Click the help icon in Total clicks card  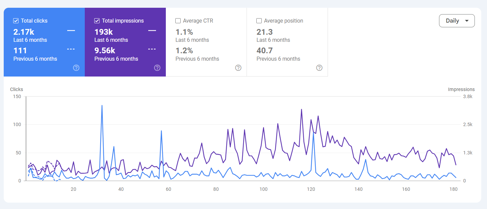tap(76, 68)
